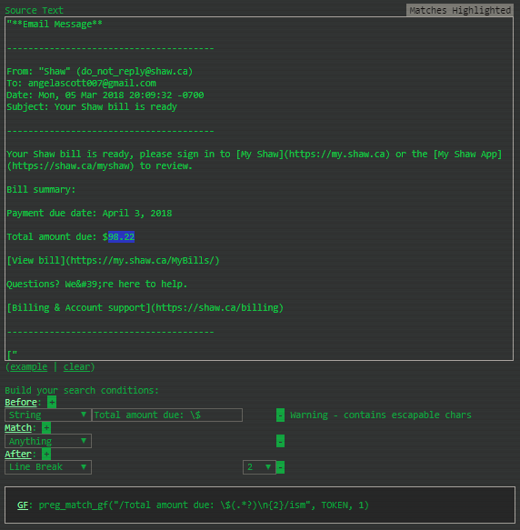Open the line break count dropdown showing 2

259,467
